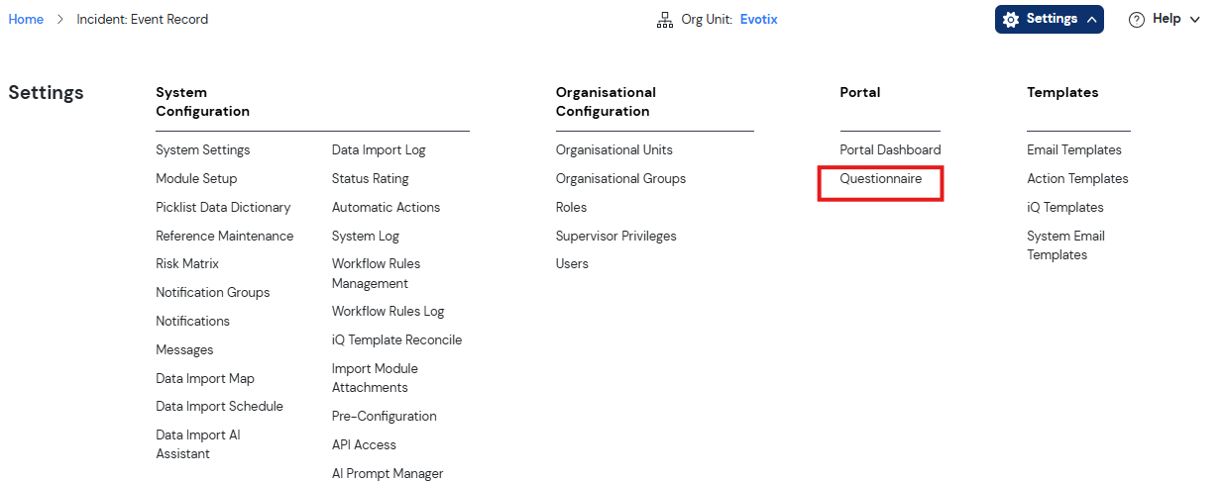This screenshot has width=1223, height=482.
Task: Open the Evotix org unit link
Action: 759,19
